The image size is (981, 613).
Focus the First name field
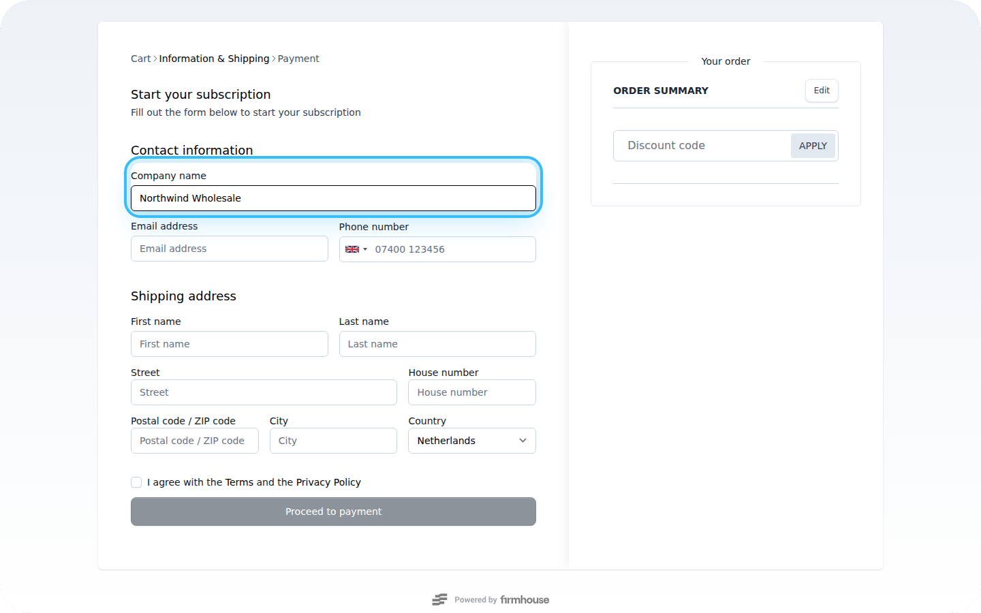point(229,344)
